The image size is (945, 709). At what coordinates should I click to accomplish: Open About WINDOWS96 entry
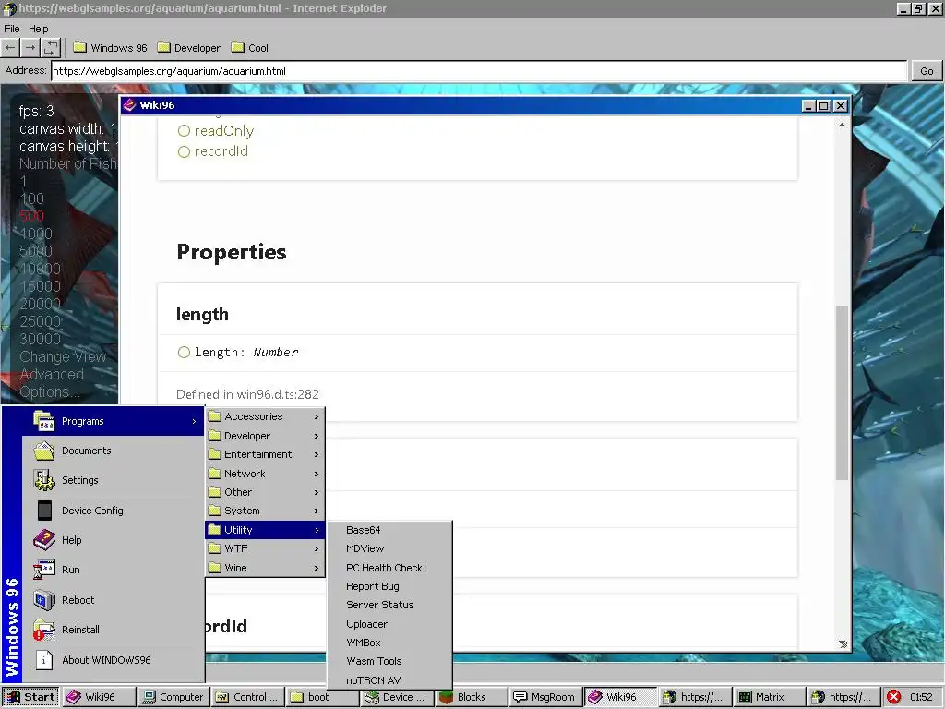click(114, 659)
